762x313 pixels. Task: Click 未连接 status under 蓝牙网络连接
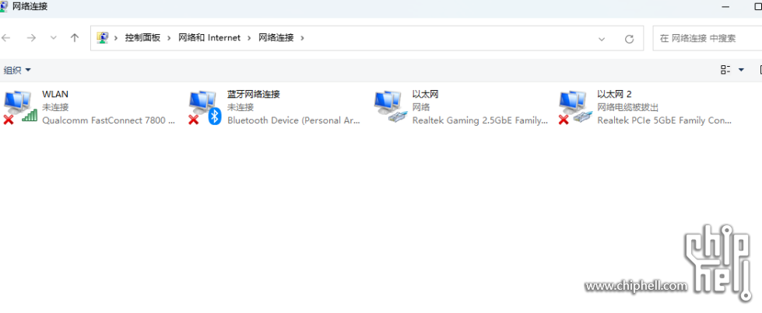pyautogui.click(x=241, y=107)
